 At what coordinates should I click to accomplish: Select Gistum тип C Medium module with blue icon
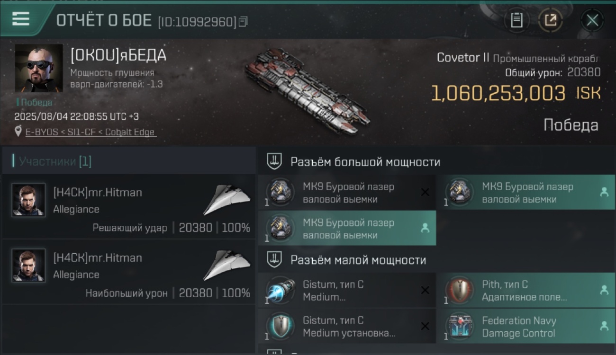(x=347, y=290)
